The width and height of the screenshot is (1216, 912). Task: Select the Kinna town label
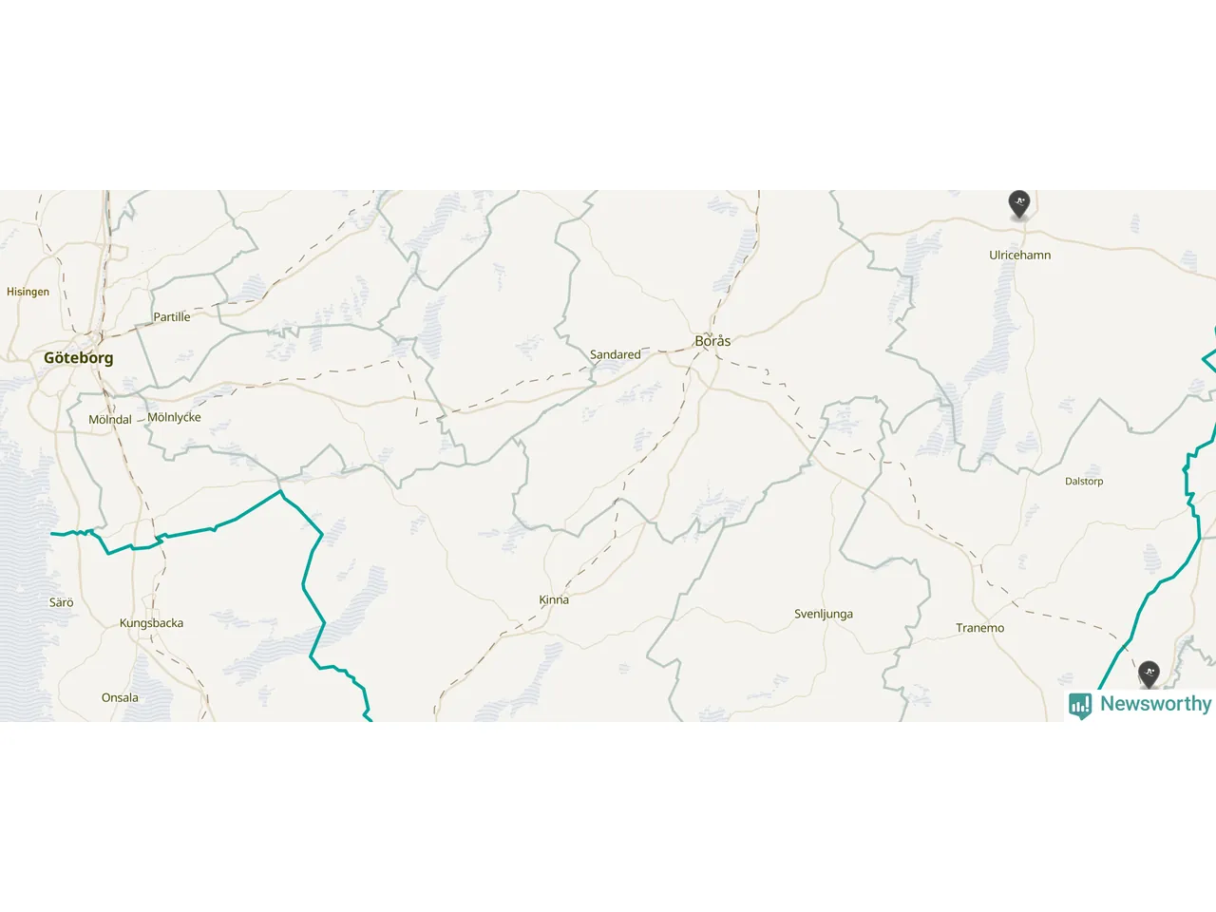tap(554, 599)
